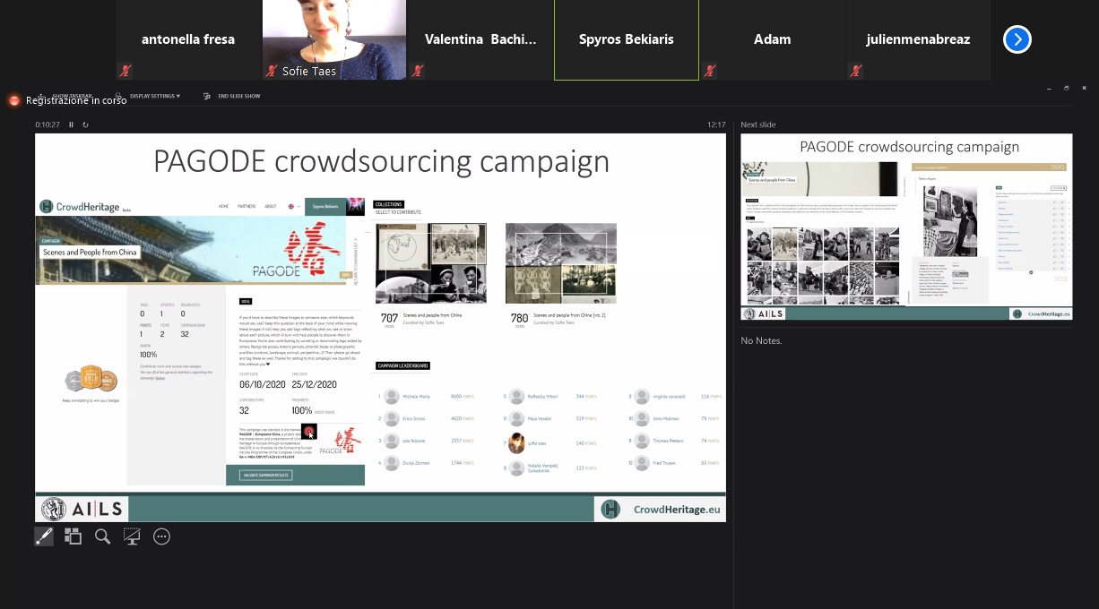Select antonella fresa's video tile

(188, 40)
